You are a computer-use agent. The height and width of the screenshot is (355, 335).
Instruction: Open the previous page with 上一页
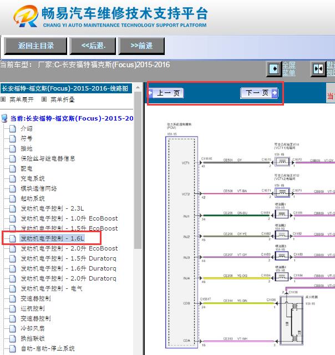click(166, 93)
